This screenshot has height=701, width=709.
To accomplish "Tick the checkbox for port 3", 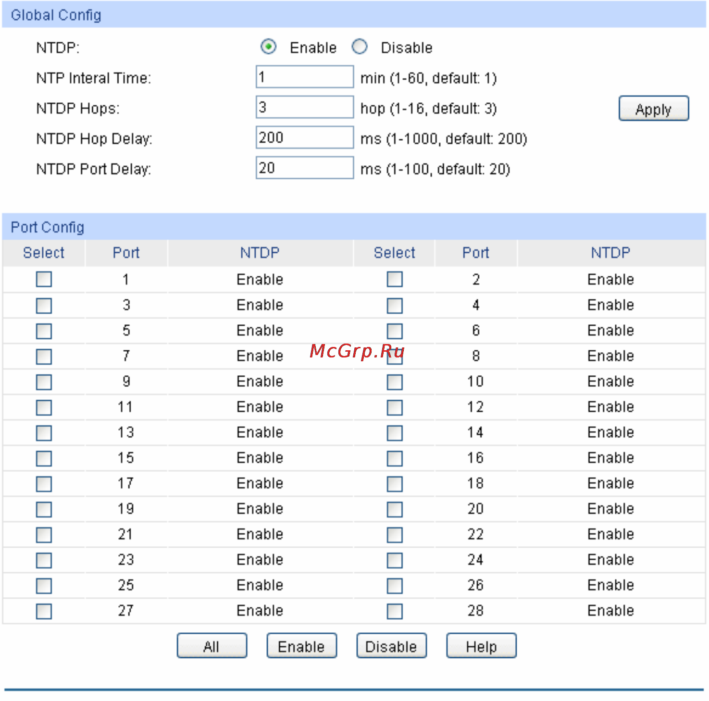I will [44, 306].
